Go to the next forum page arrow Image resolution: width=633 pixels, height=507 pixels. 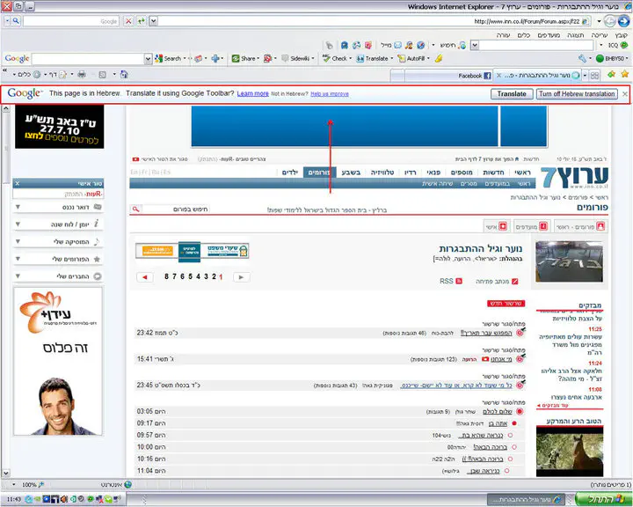pyautogui.click(x=239, y=277)
